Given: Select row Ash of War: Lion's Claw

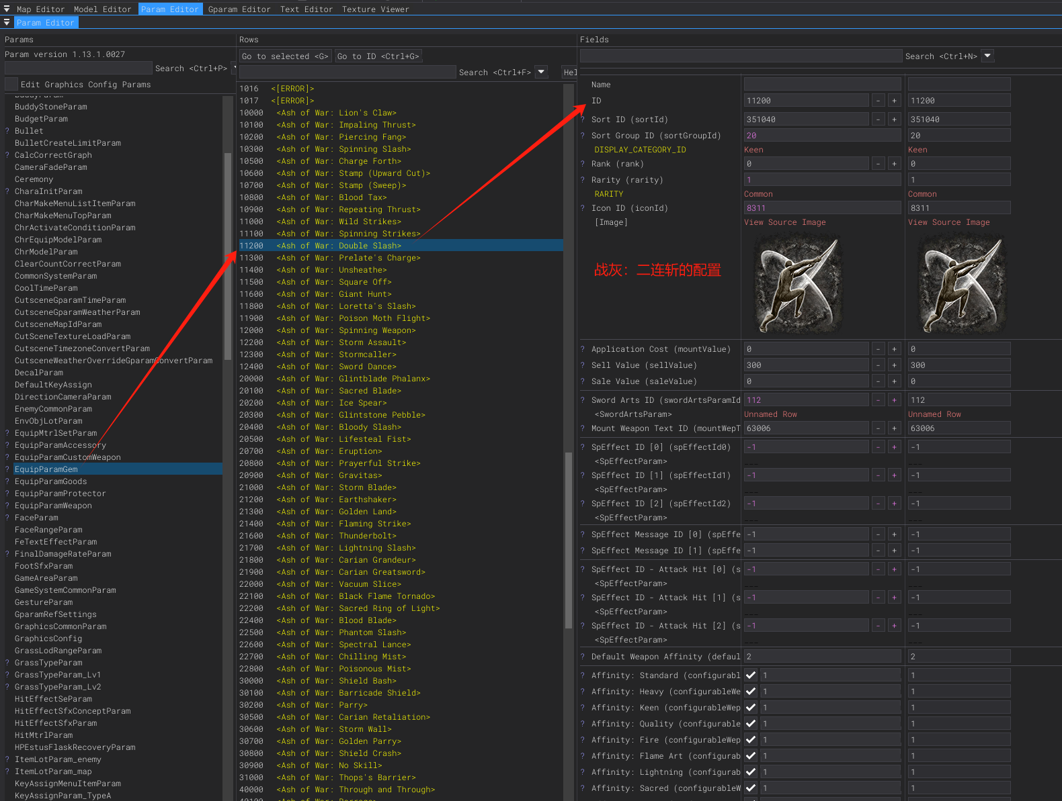Looking at the screenshot, I should [401, 113].
